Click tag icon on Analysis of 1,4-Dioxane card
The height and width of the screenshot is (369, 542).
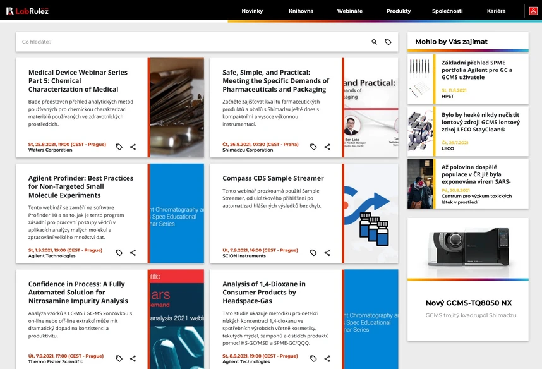click(313, 359)
